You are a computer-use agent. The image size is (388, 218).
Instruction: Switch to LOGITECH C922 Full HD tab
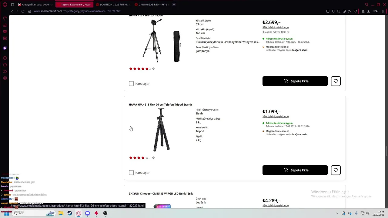click(x=112, y=5)
